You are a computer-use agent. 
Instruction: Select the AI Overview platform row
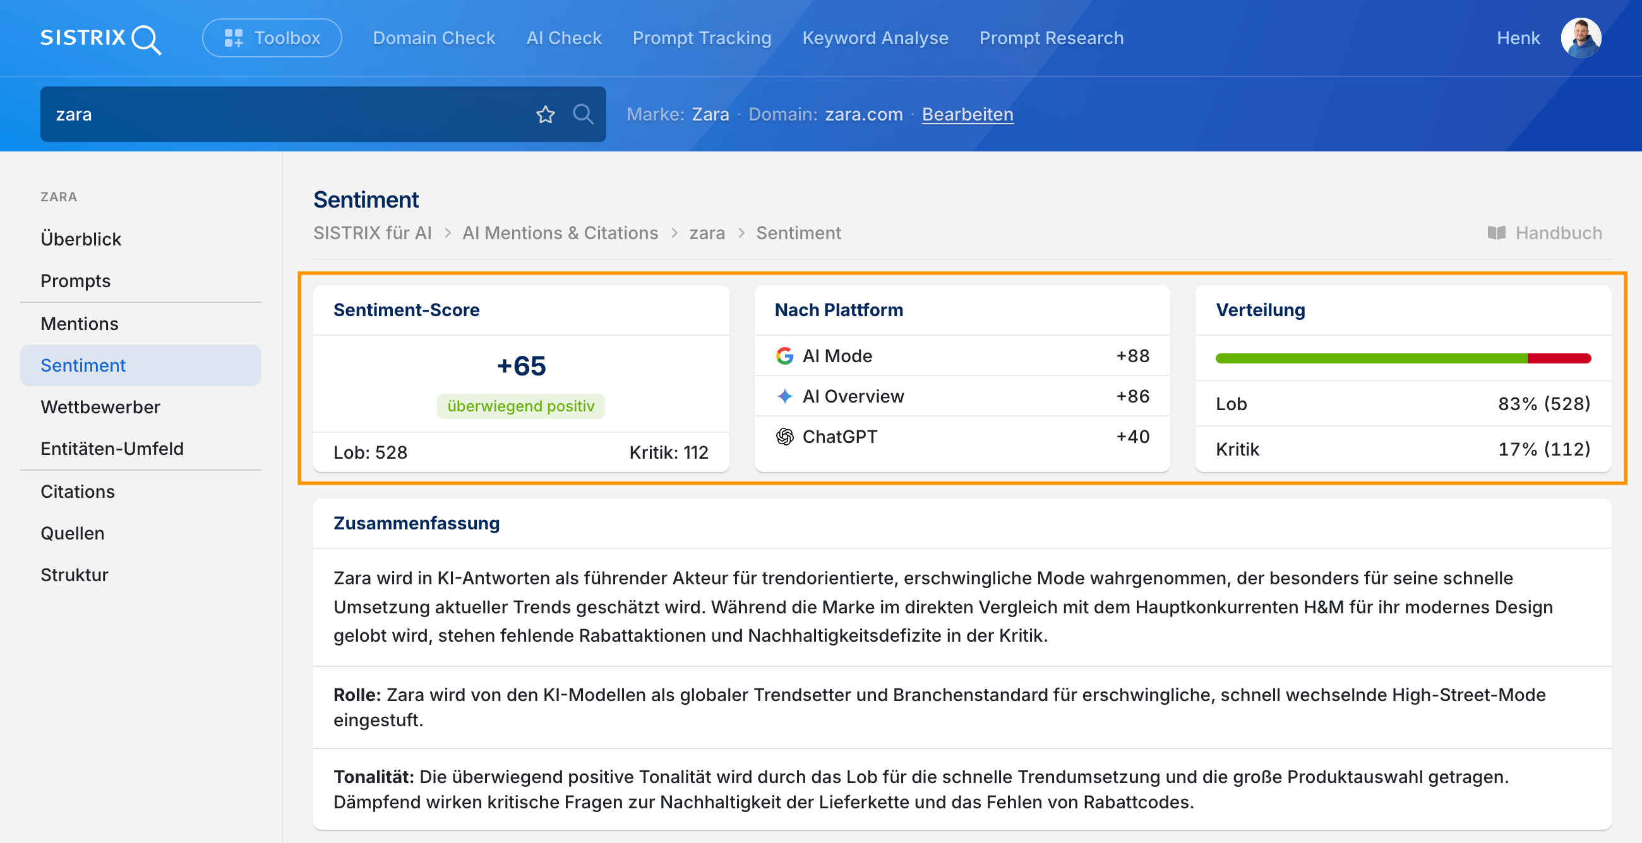962,396
